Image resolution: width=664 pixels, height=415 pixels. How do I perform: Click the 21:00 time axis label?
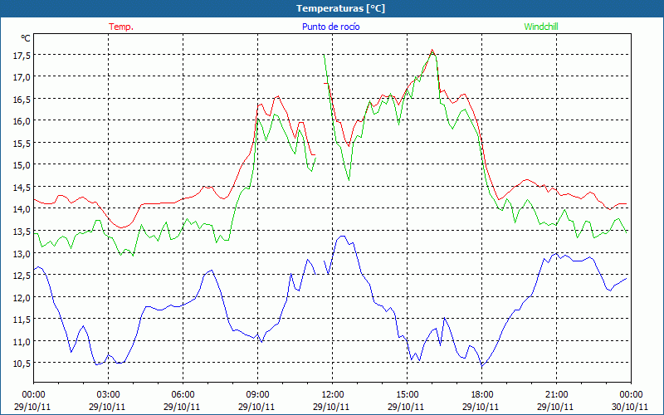click(556, 395)
